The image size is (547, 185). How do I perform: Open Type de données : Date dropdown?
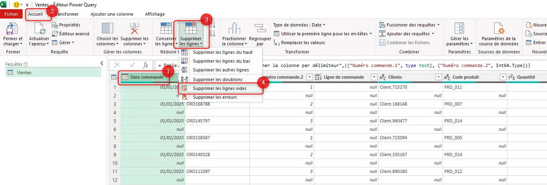tap(299, 25)
